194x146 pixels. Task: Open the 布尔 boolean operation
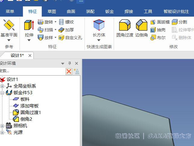coord(158,38)
